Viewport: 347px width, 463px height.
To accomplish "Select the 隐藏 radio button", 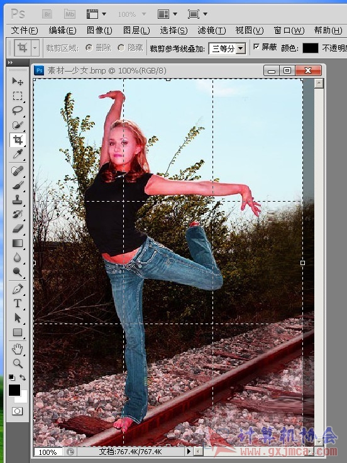I will click(121, 48).
